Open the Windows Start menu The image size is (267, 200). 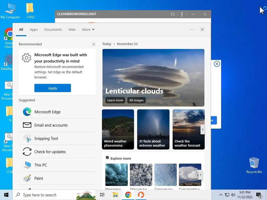click(6, 195)
